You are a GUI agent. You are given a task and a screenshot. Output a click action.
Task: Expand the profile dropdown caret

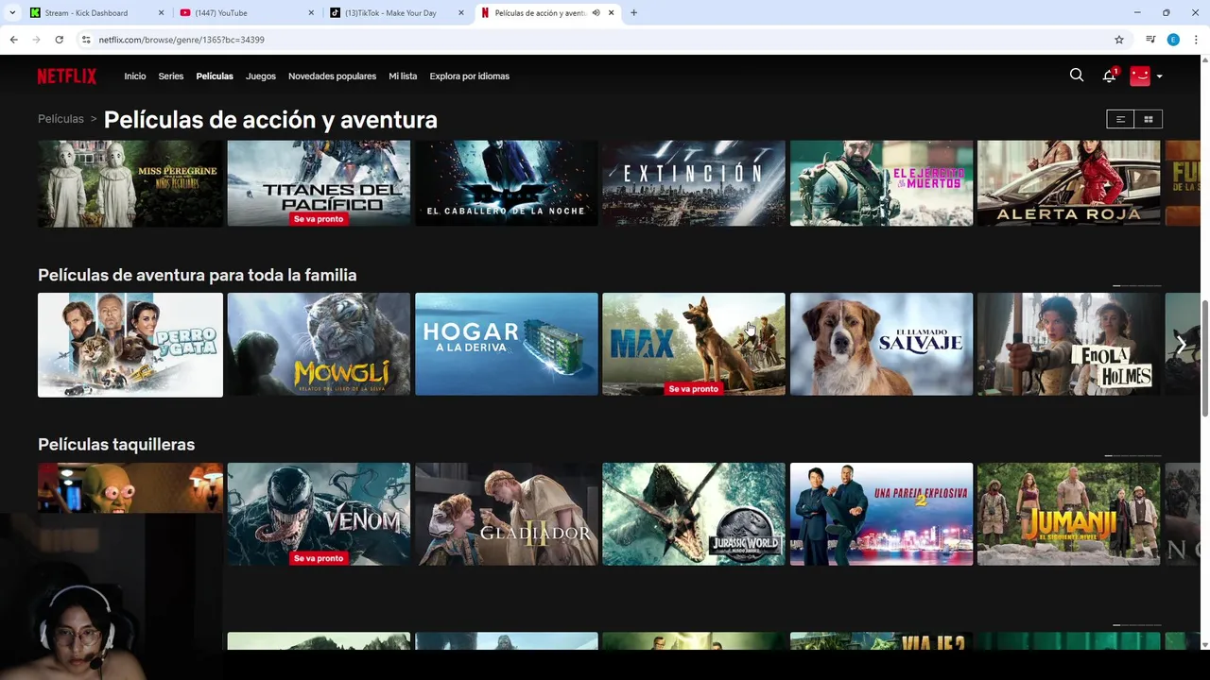click(1159, 76)
